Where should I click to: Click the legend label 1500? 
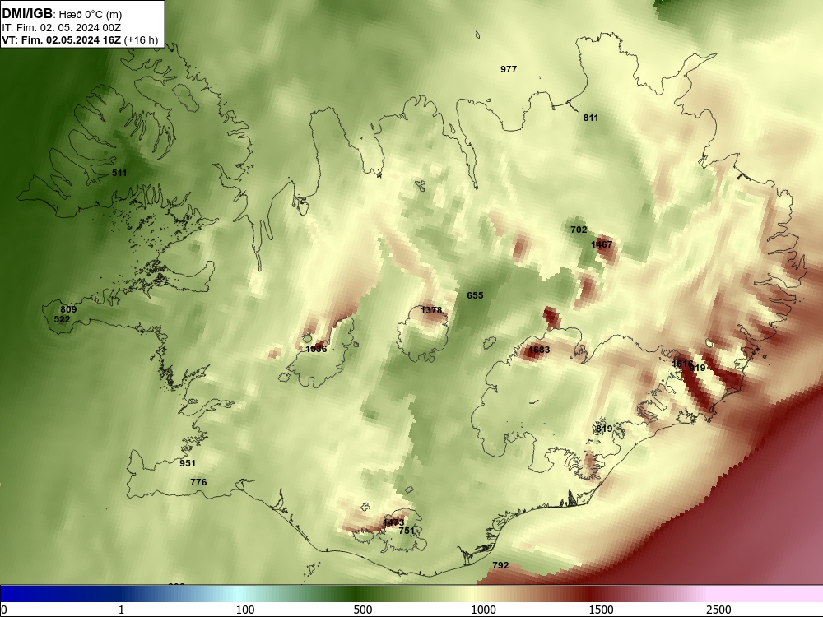(x=601, y=610)
